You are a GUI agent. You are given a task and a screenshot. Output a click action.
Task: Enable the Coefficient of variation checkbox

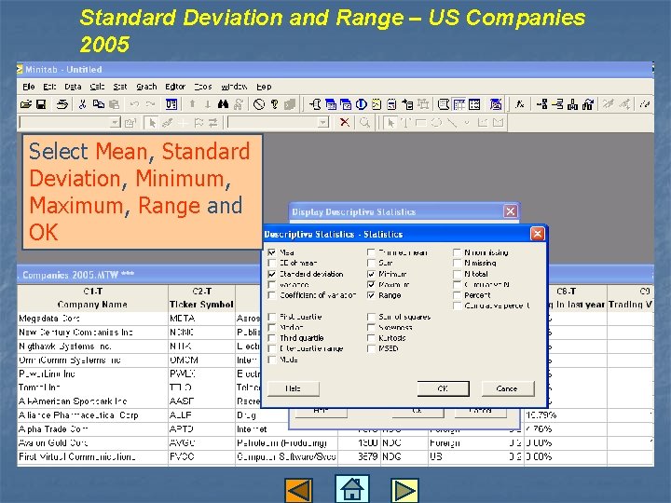pos(272,295)
